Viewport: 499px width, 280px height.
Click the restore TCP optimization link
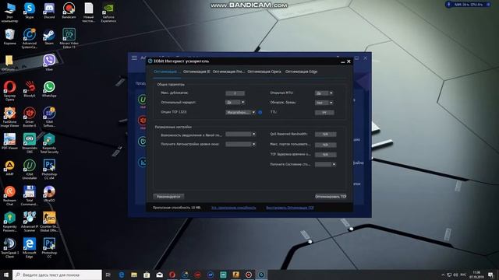(x=290, y=208)
